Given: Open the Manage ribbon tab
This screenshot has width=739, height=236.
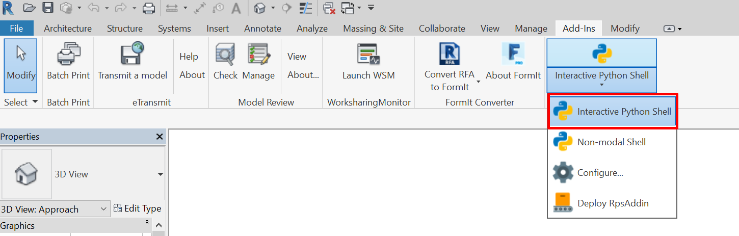Looking at the screenshot, I should pos(531,29).
